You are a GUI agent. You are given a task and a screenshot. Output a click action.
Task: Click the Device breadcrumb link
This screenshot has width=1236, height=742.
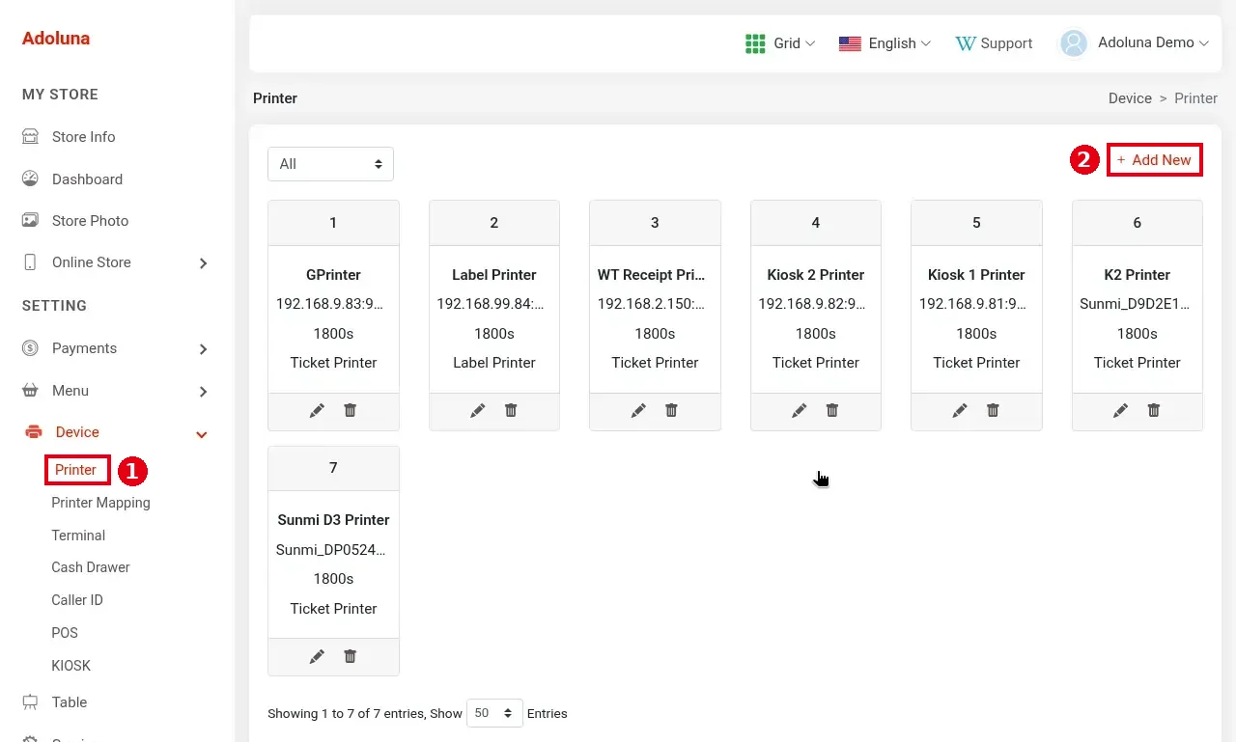click(x=1130, y=98)
